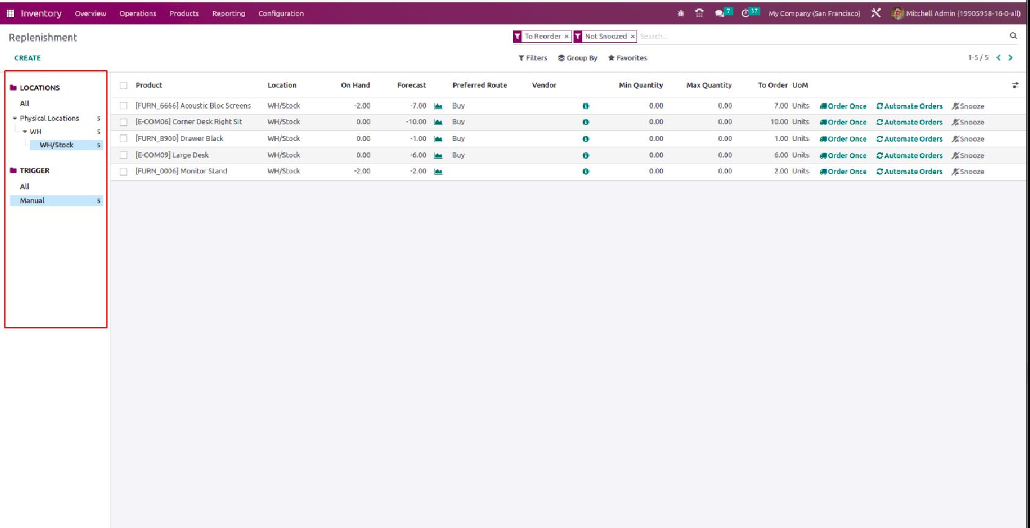Automate Orders for Corner Desk Right Sit

(910, 122)
